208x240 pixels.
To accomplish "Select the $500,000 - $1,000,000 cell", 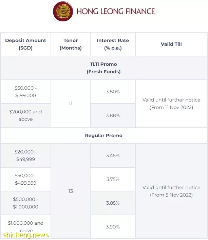I will click(25, 203).
